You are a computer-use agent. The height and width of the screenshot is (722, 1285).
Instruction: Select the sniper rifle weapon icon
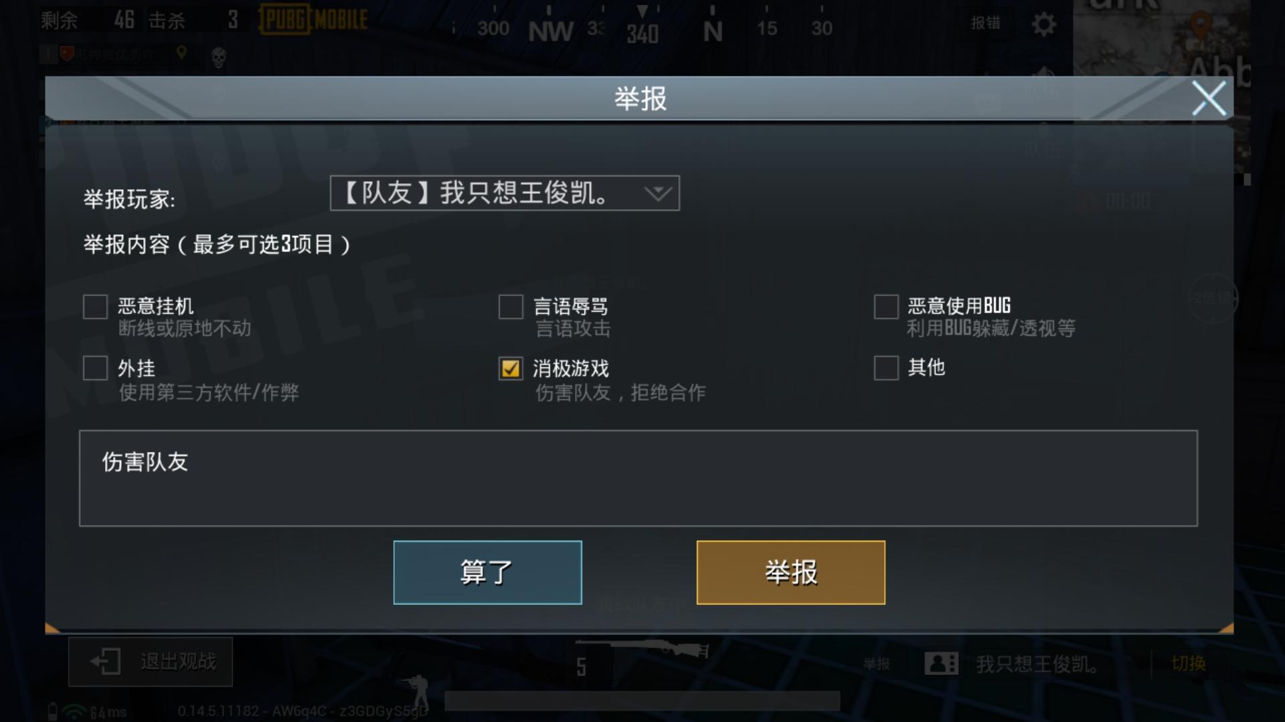tap(642, 648)
